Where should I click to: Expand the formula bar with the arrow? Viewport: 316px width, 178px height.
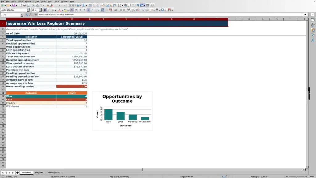coord(305,15)
